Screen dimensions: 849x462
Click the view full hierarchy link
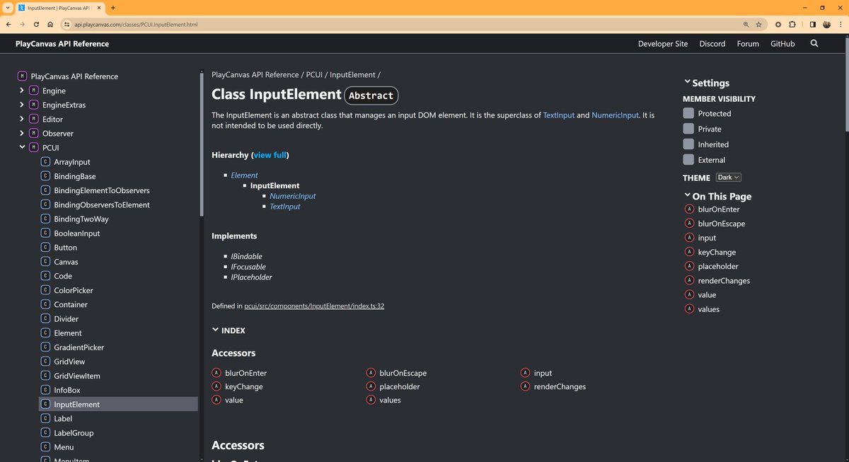point(270,155)
